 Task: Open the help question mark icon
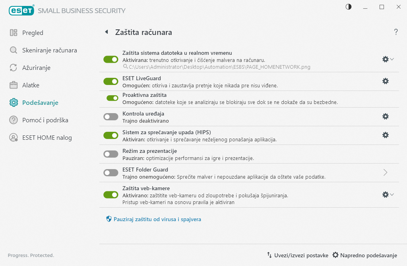click(x=396, y=32)
